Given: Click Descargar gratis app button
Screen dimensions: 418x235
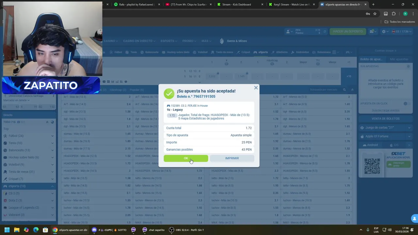Looking at the screenshot, I should 398,164.
